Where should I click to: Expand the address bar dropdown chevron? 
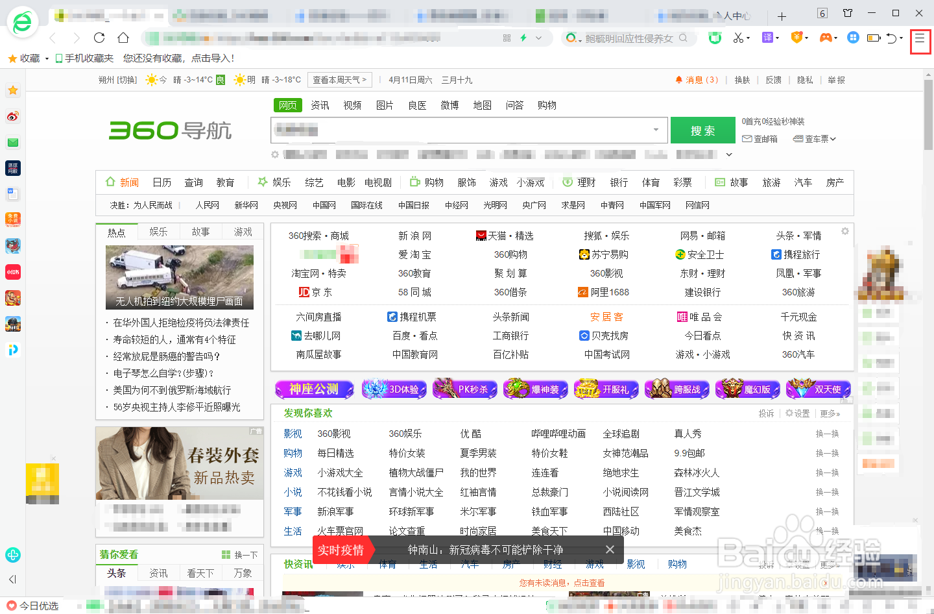(538, 38)
